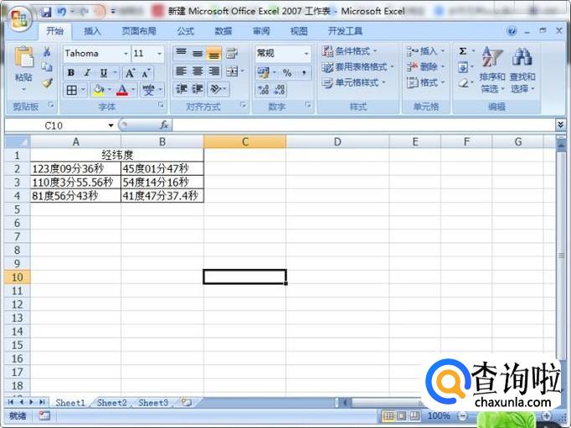This screenshot has width=571, height=428.
Task: Click the Format Painter brush icon
Action: pyautogui.click(x=47, y=83)
